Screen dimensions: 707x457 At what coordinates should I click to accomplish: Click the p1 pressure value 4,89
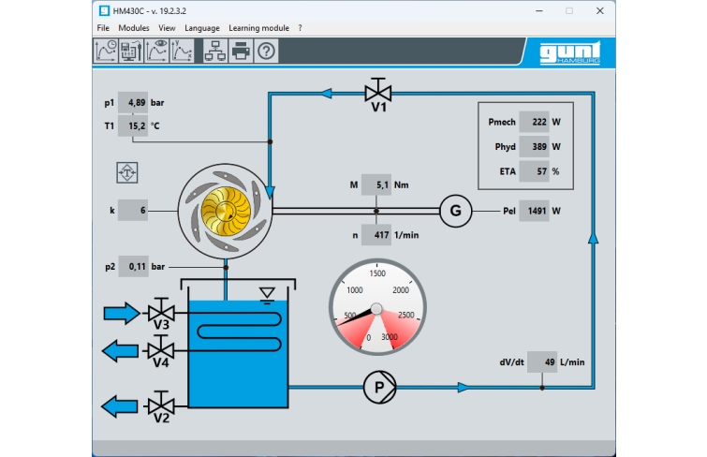133,102
